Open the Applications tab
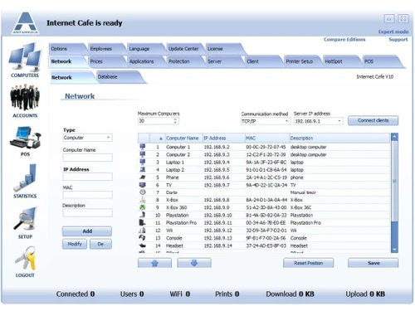This screenshot has width=415, height=311. point(144,61)
